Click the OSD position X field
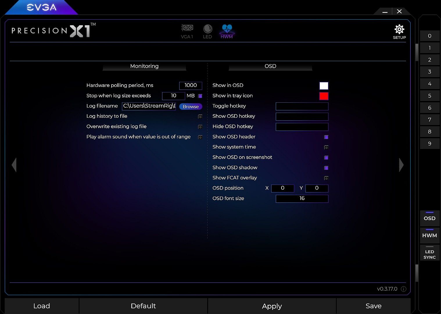Image resolution: width=441 pixels, height=314 pixels. [283, 188]
